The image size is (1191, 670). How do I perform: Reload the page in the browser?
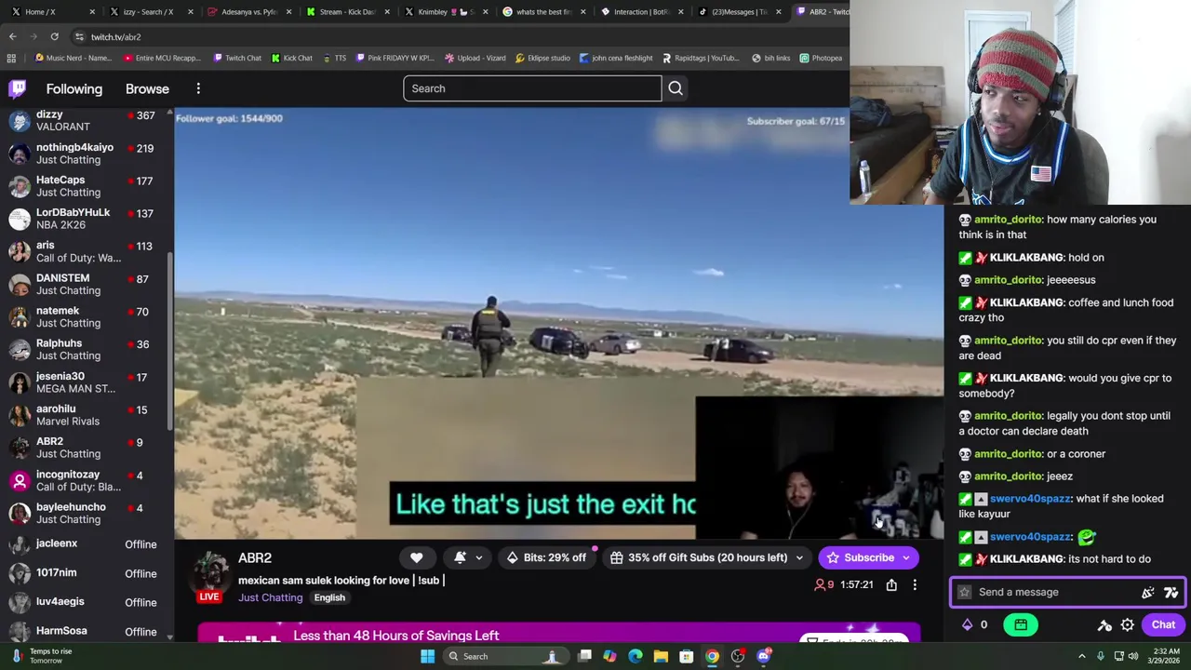coord(54,36)
